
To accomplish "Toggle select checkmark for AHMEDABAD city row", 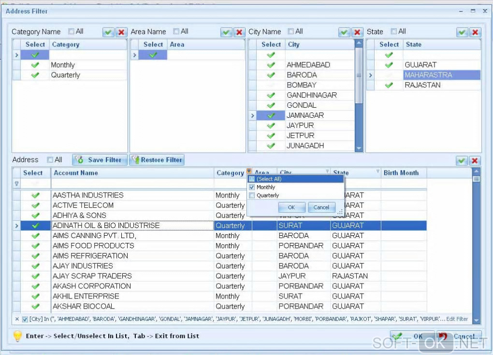I will click(271, 65).
